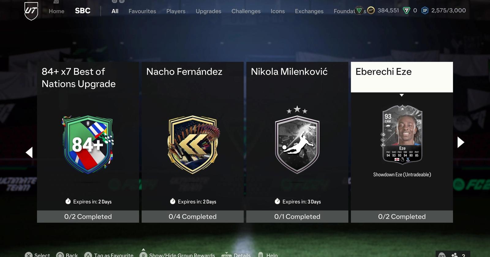Go to previous SBCs with left arrow
The height and width of the screenshot is (257, 490).
pyautogui.click(x=29, y=152)
